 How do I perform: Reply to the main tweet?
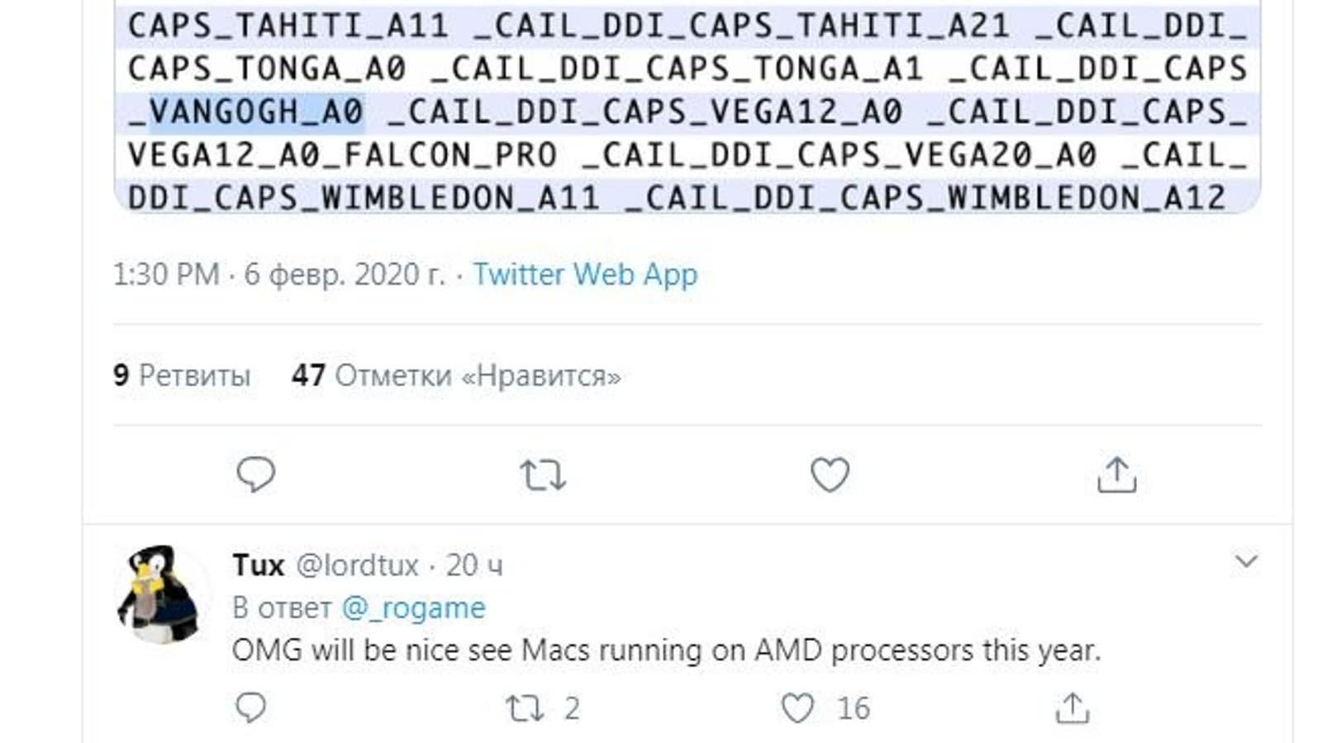[255, 475]
